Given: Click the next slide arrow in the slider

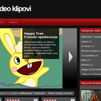Looking at the screenshot, I should coord(71,57).
